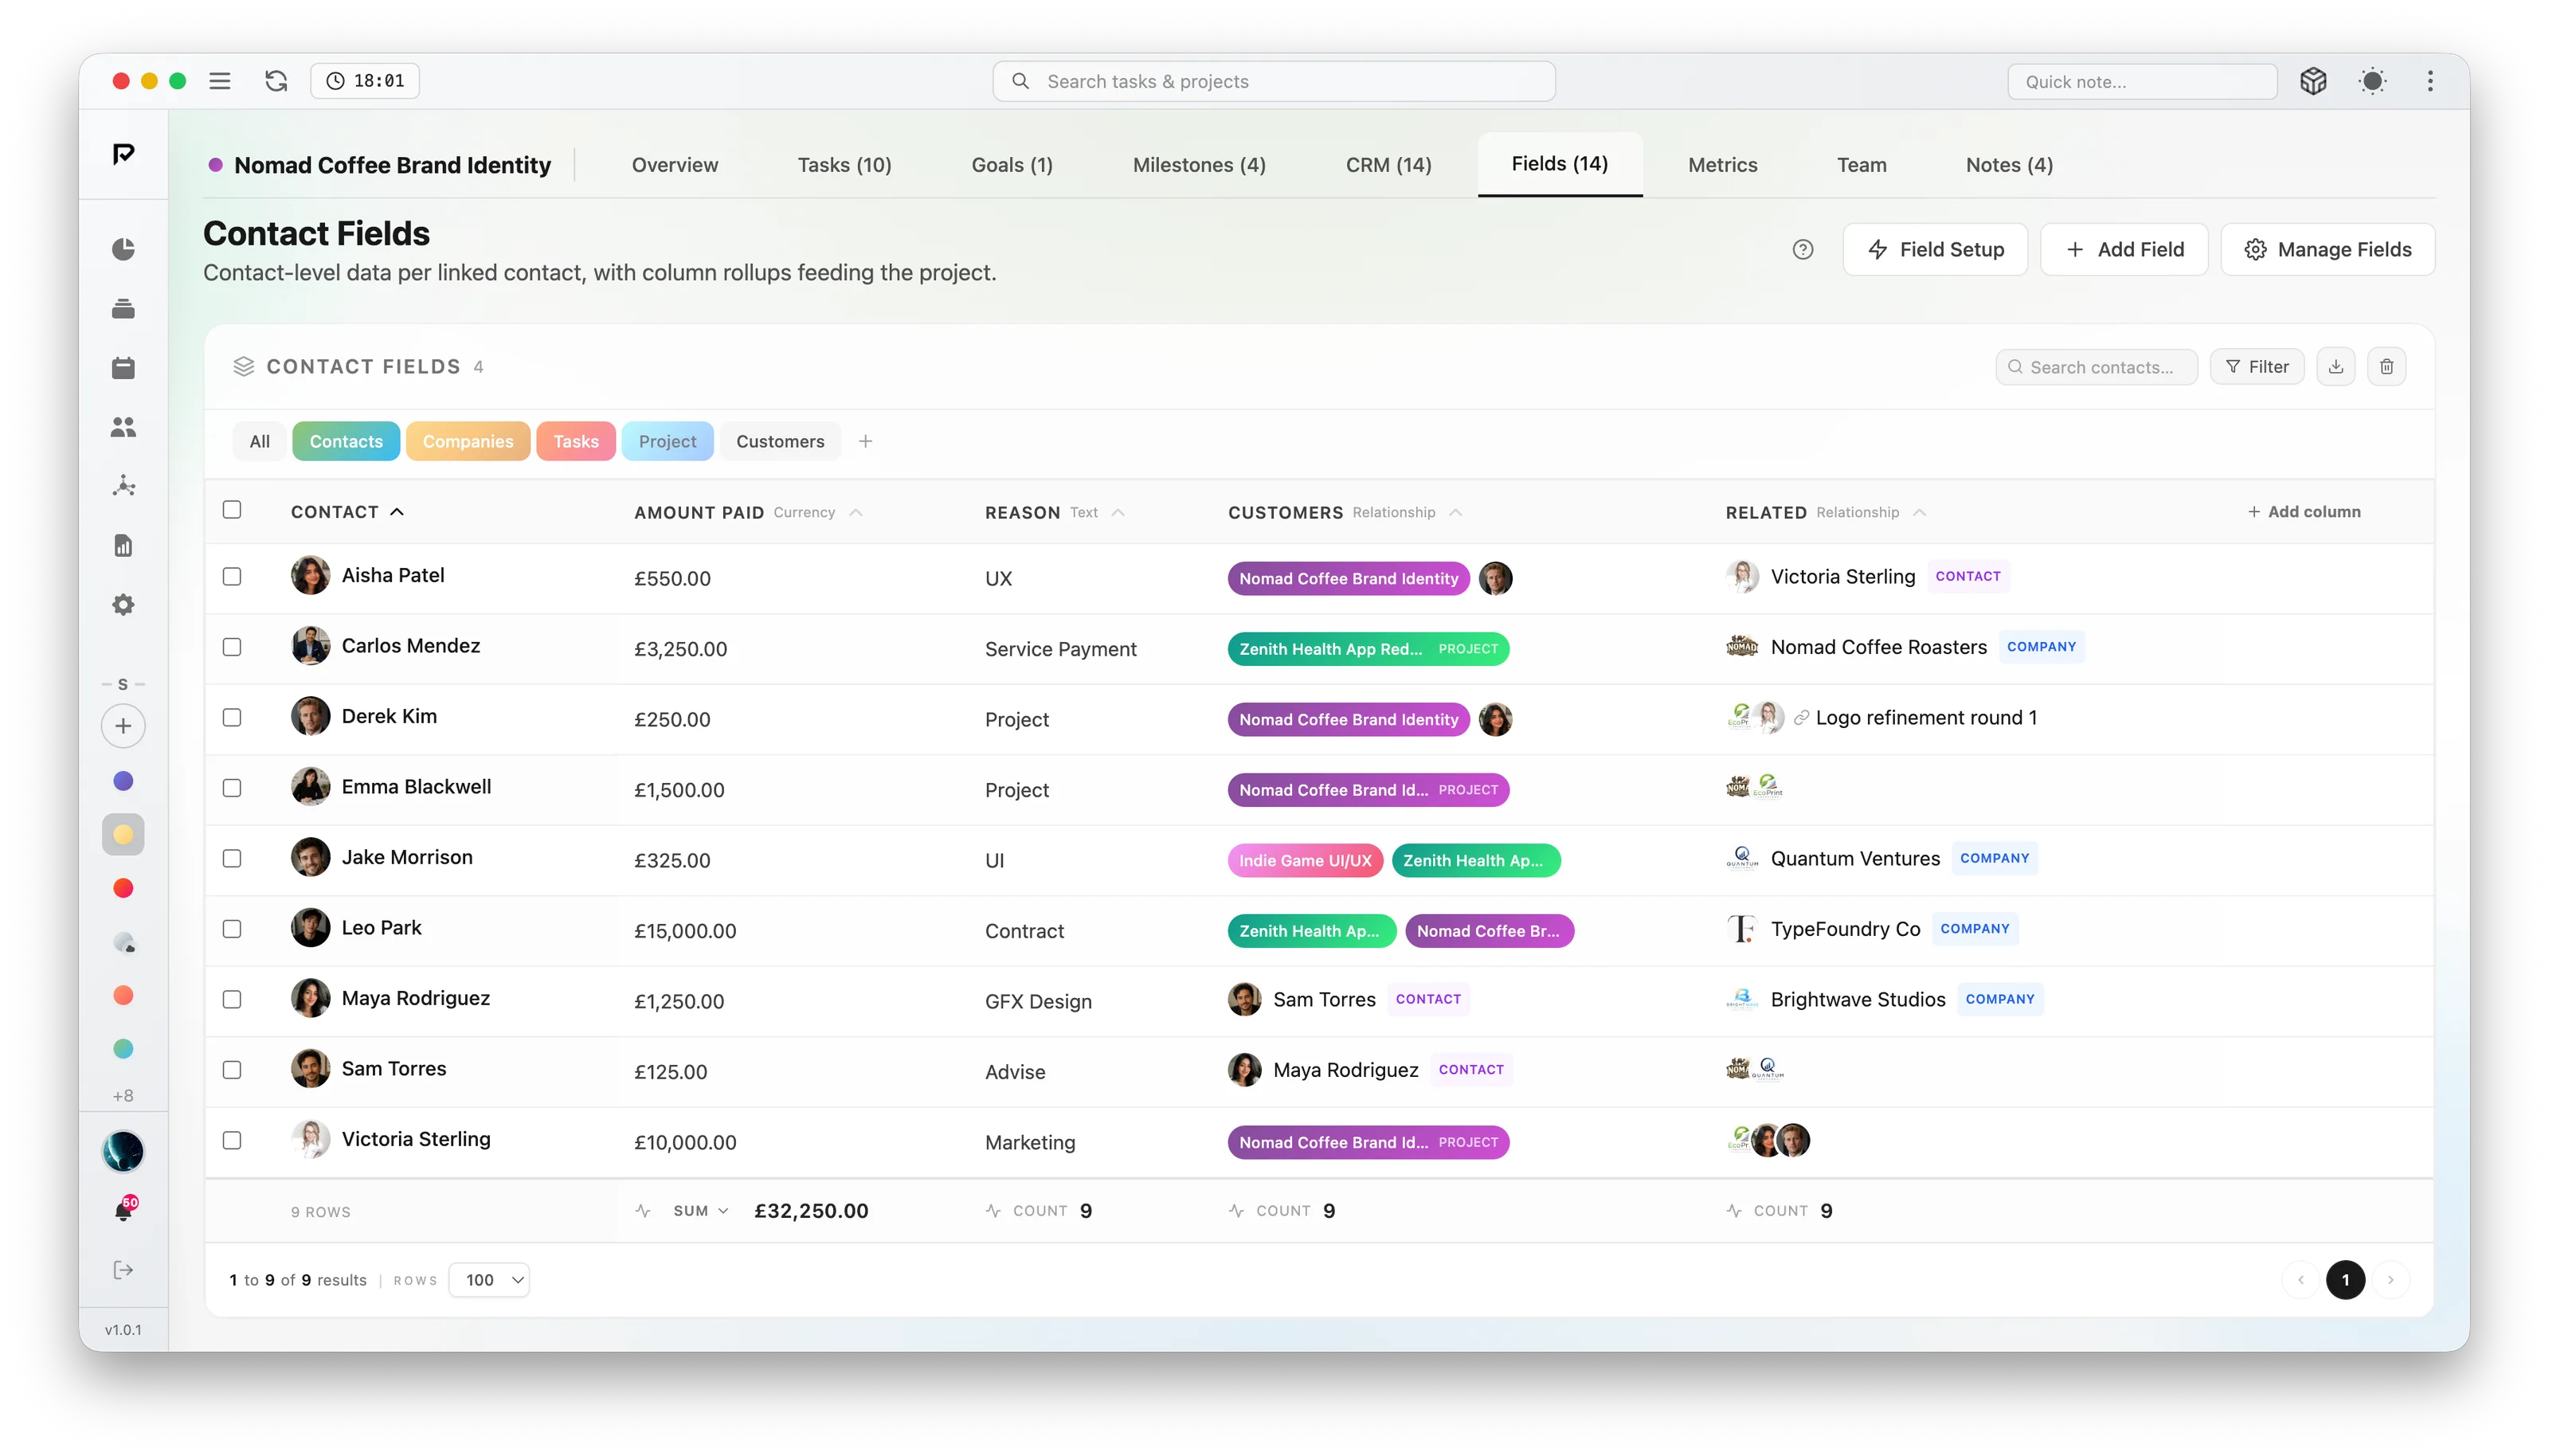
Task: Sort by the CONTACT column header
Action: tap(347, 512)
